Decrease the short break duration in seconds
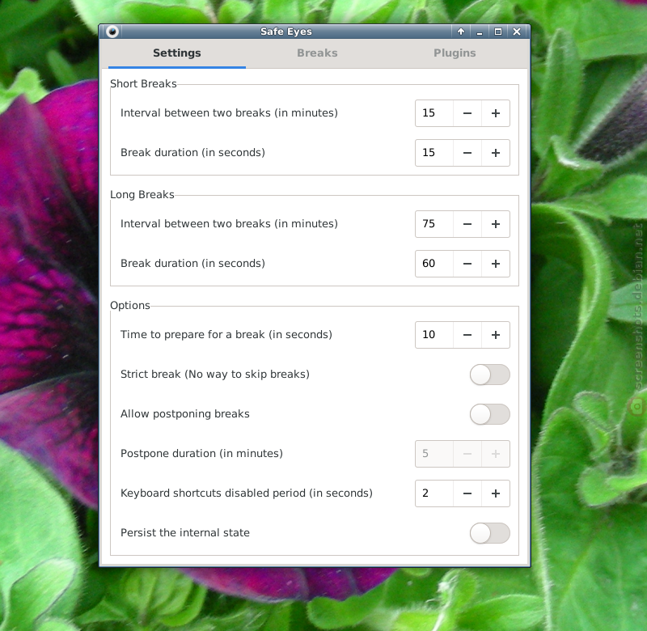647x631 pixels. coord(467,153)
